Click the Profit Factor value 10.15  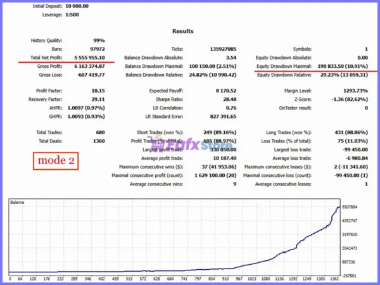pos(98,91)
